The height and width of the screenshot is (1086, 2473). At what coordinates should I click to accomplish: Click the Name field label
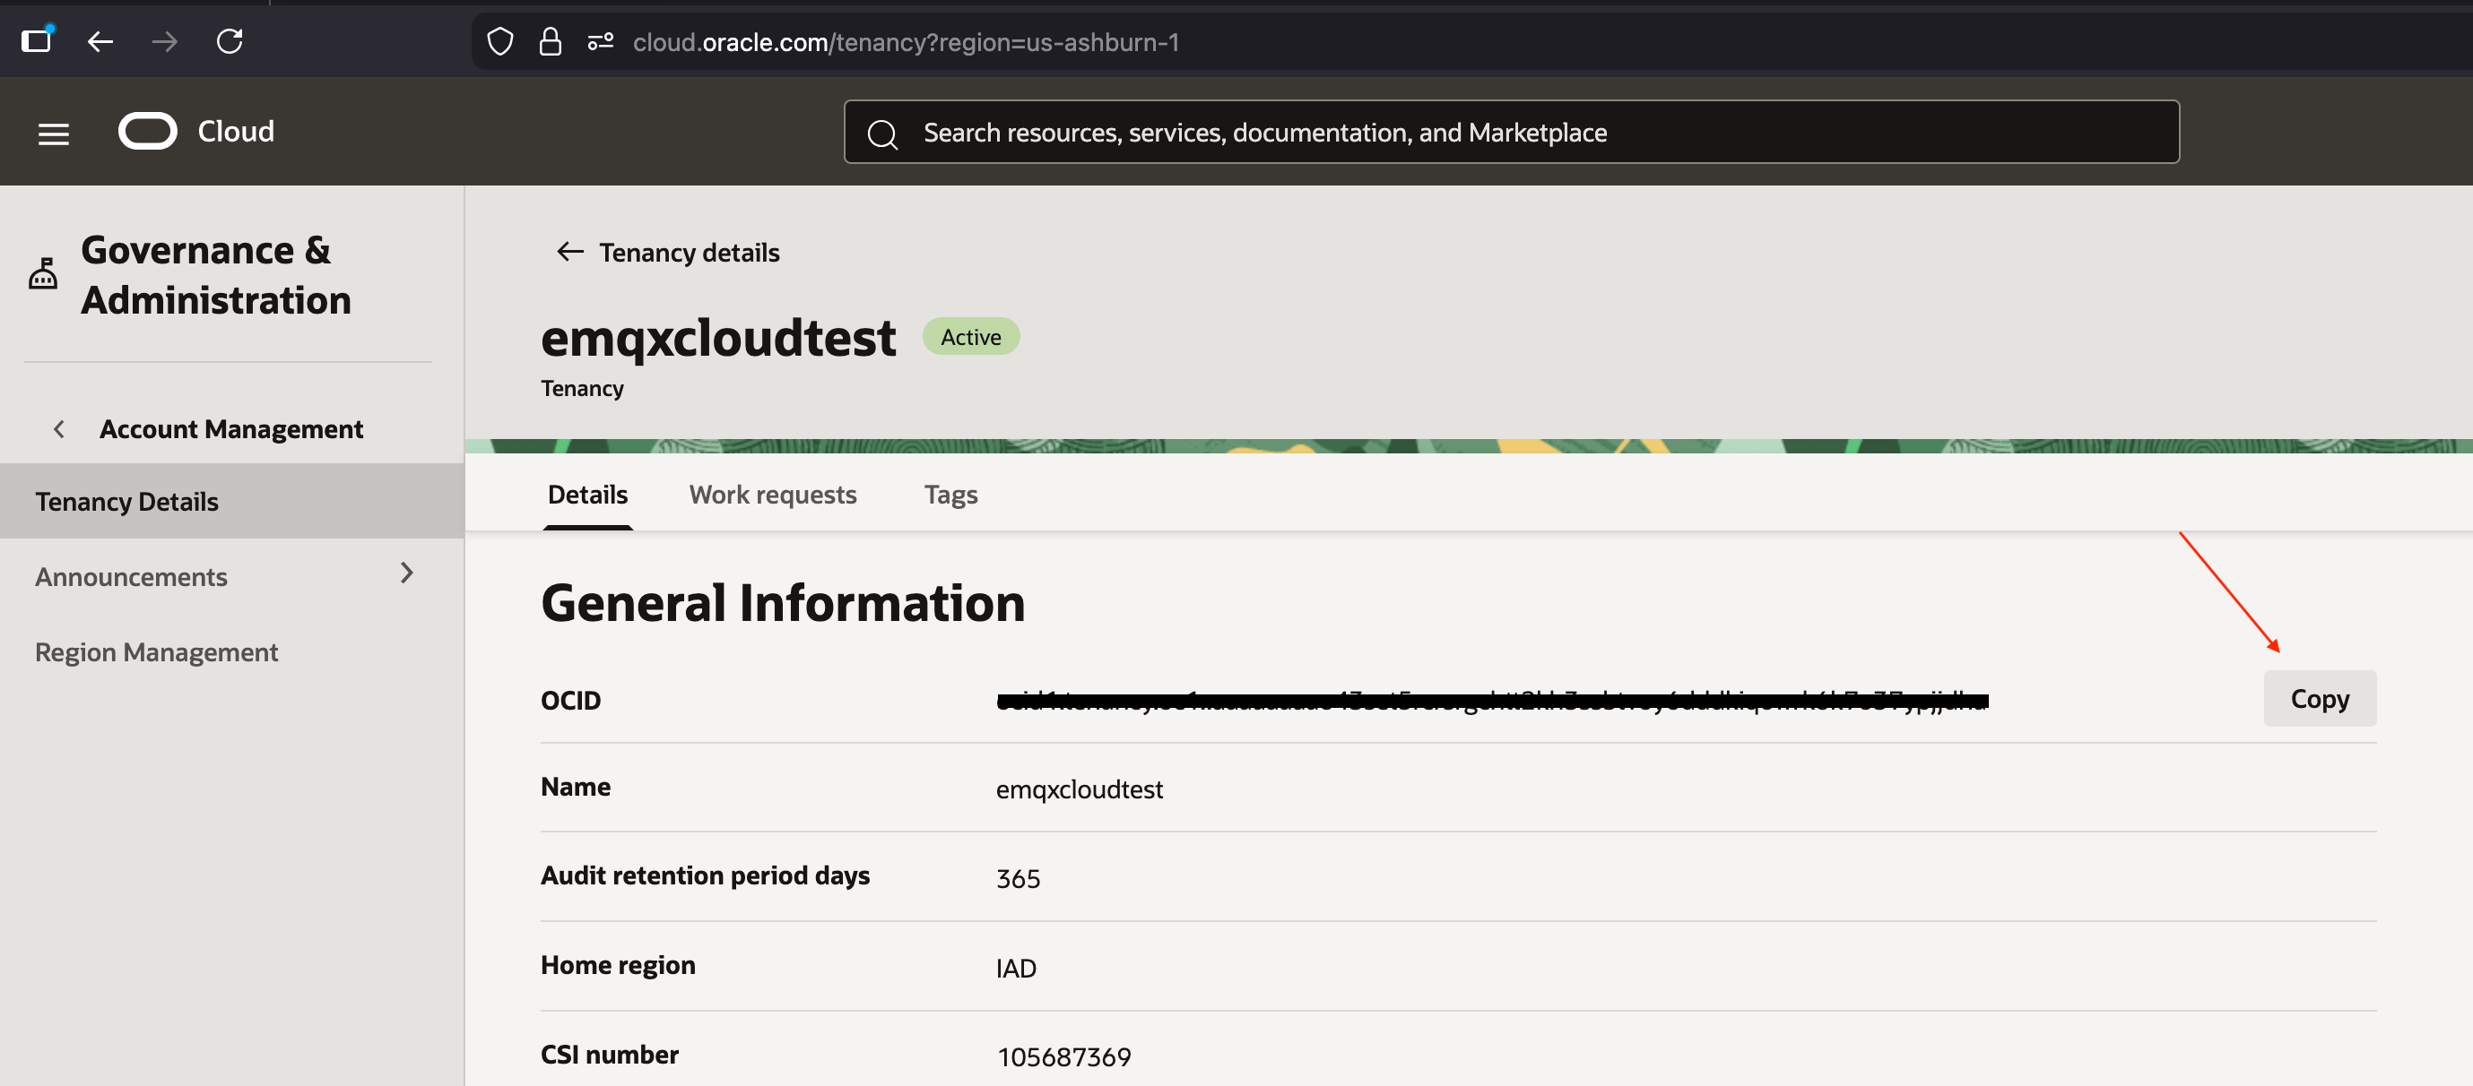coord(575,787)
